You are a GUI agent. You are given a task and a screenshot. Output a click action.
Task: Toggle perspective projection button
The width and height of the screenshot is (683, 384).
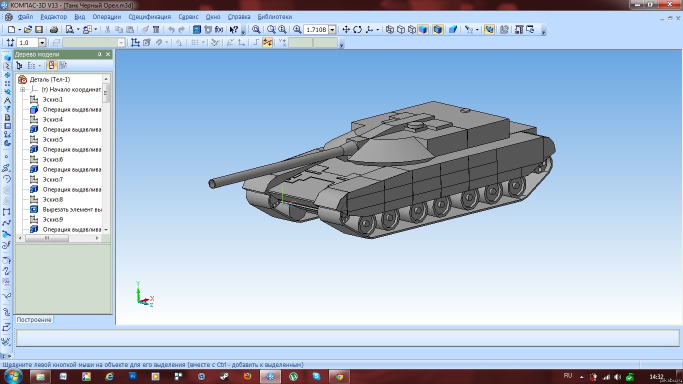(453, 29)
